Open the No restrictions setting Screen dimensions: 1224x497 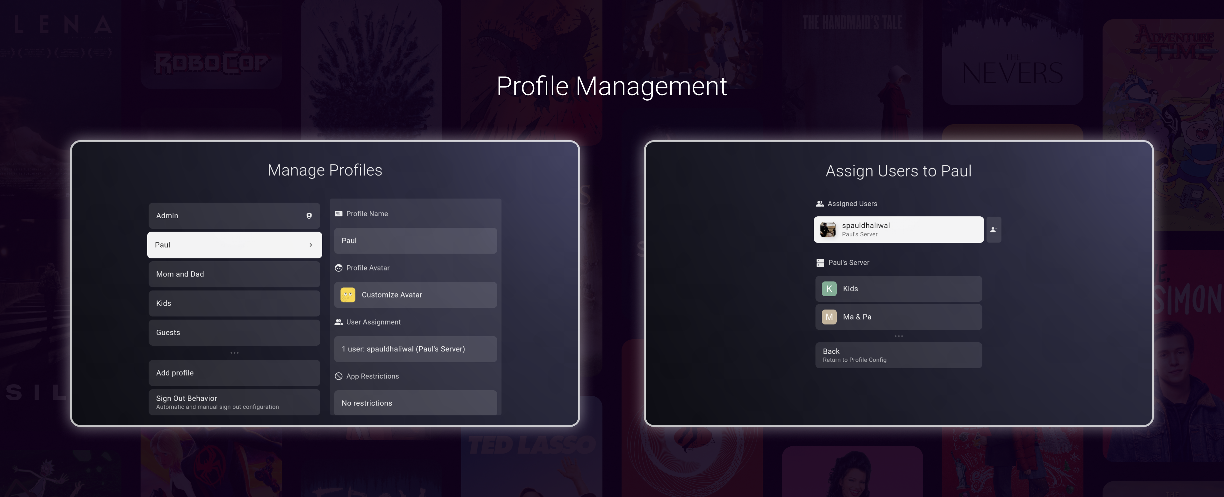click(415, 403)
